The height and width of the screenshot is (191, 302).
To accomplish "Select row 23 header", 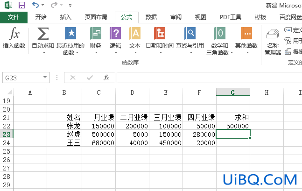I will click(x=7, y=134).
